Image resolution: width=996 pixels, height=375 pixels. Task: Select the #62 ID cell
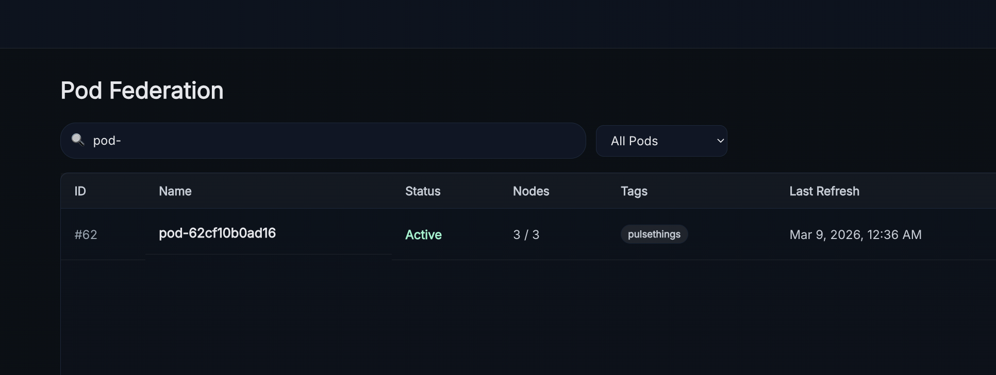(x=86, y=234)
